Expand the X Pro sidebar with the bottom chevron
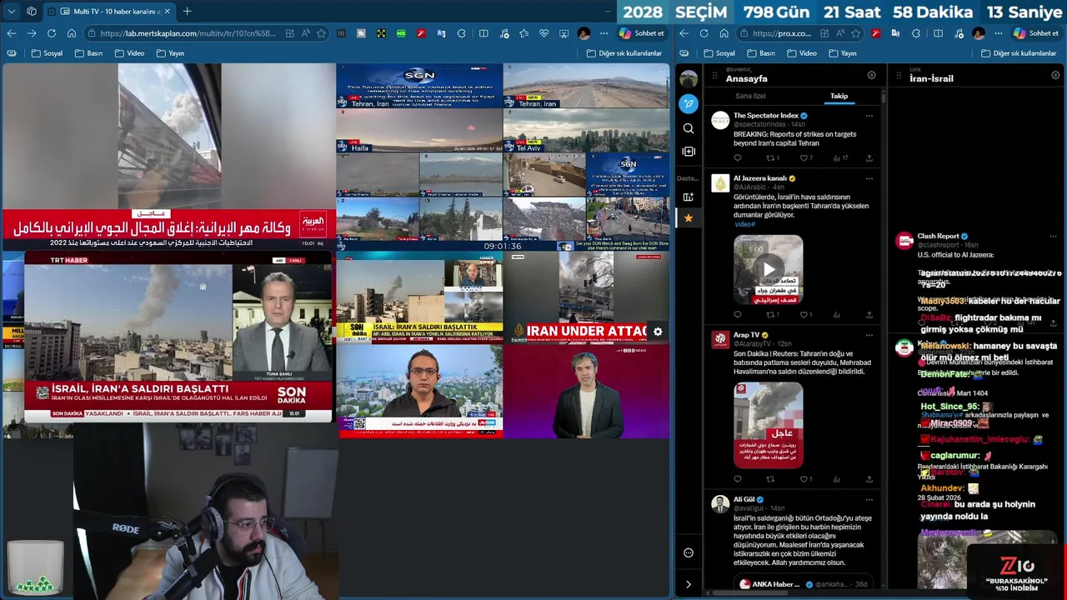1067x600 pixels. coord(689,584)
